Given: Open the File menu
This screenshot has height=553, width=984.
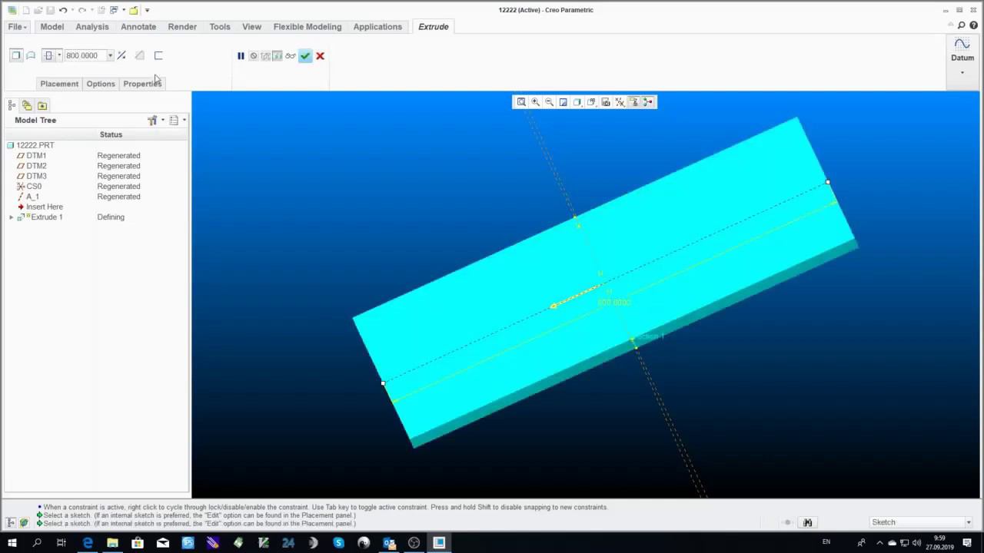Looking at the screenshot, I should [16, 27].
